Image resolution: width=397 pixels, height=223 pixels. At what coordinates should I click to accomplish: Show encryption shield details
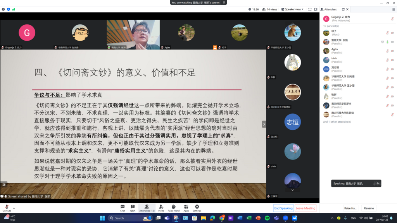pos(9,9)
